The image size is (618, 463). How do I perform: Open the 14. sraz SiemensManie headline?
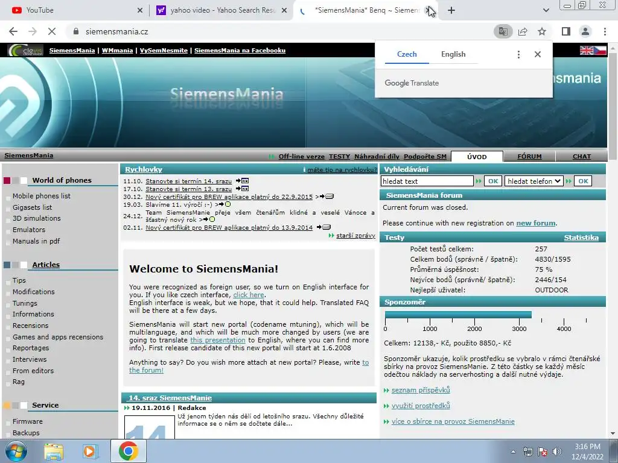coord(170,398)
